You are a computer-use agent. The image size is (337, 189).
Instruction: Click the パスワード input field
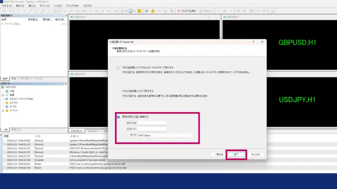(x=152, y=129)
